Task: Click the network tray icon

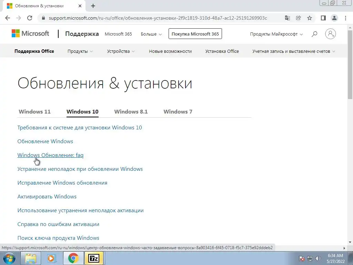Action: (x=310, y=258)
